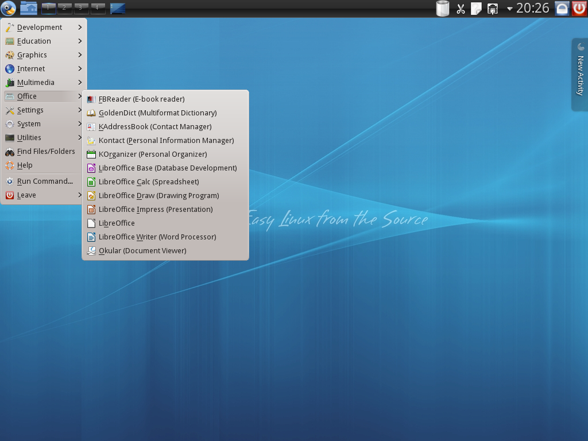Viewport: 588px width, 441px height.
Task: Click the Settings tools icon
Action: [x=10, y=110]
